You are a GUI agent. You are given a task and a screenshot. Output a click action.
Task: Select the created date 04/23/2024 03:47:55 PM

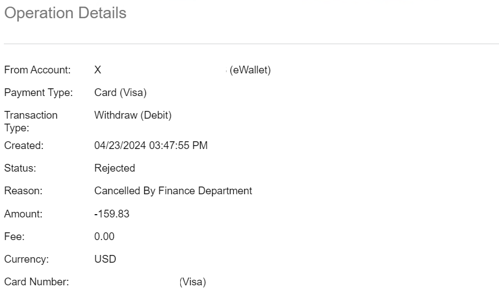(151, 146)
